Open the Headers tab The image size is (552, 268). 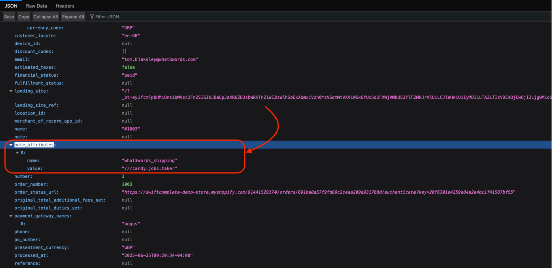click(65, 6)
